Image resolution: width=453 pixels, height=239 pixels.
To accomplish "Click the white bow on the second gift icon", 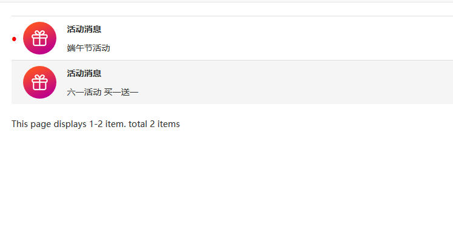I will [x=39, y=77].
